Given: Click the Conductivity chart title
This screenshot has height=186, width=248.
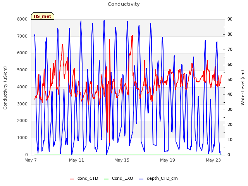Looking at the screenshot, I should pos(124,4).
